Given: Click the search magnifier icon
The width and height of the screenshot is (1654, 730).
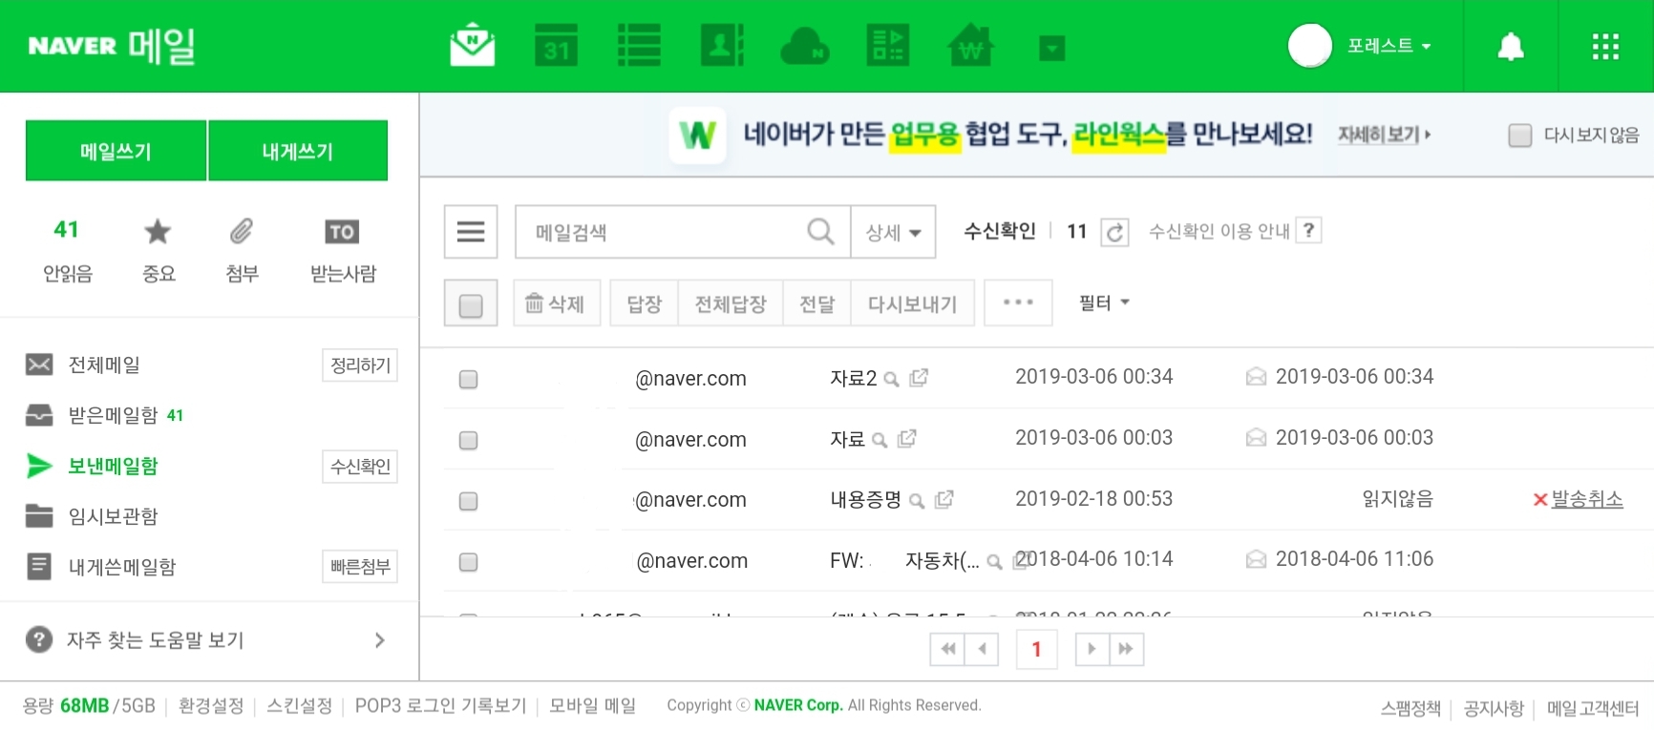Looking at the screenshot, I should 820,231.
